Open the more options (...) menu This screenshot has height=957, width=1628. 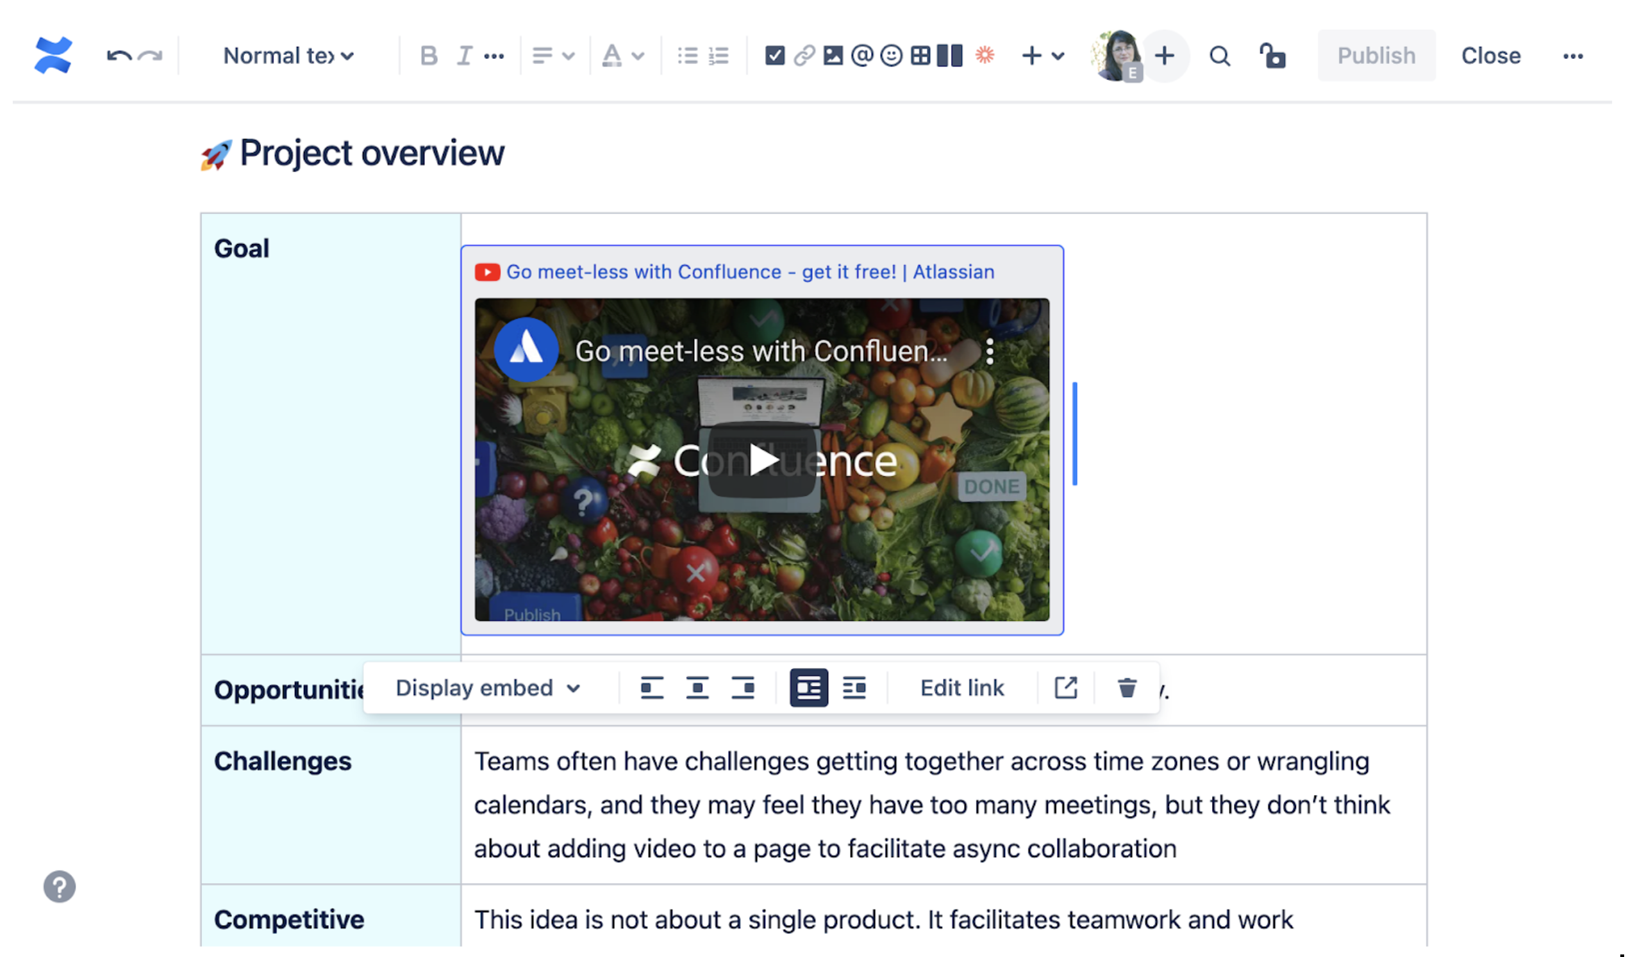[x=1572, y=54]
